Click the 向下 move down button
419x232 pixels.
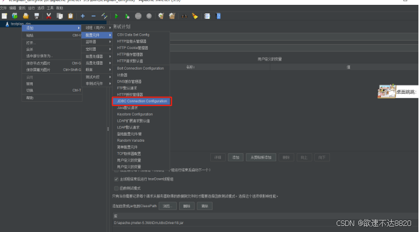pos(322,157)
